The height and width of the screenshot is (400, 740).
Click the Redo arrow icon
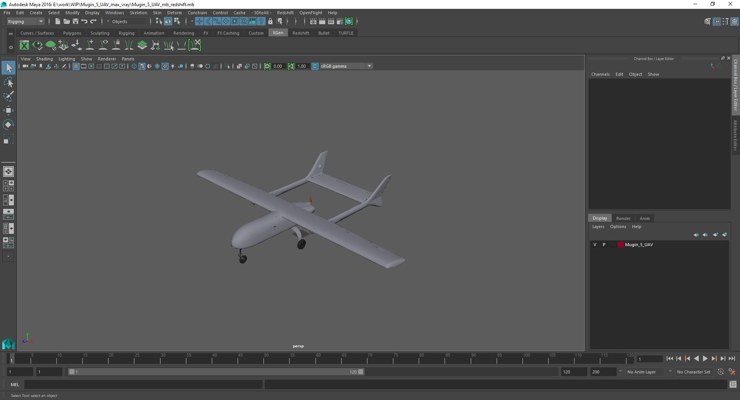(93, 22)
